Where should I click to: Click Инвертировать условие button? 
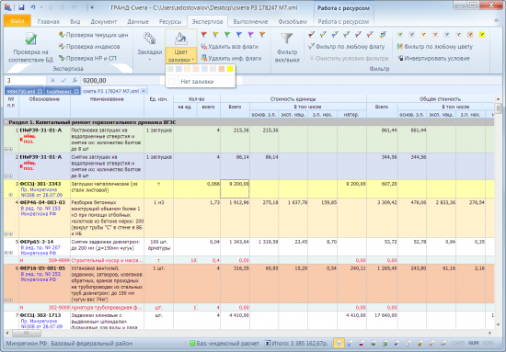coord(433,58)
